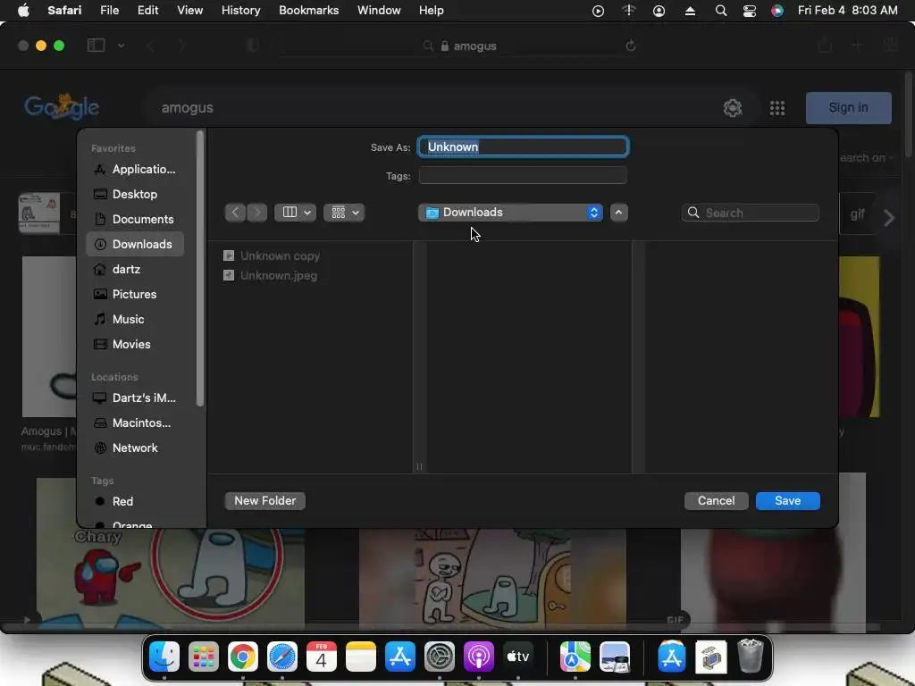This screenshot has width=915, height=686.
Task: Choose Pictures in the sidebar
Action: (x=135, y=295)
